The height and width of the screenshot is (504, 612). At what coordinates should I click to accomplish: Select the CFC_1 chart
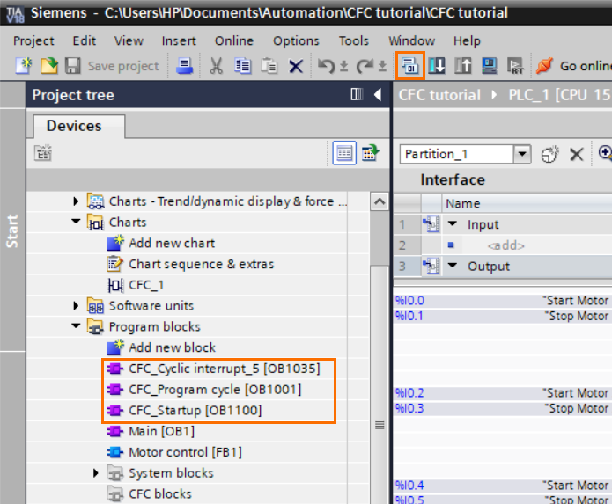coord(146,285)
